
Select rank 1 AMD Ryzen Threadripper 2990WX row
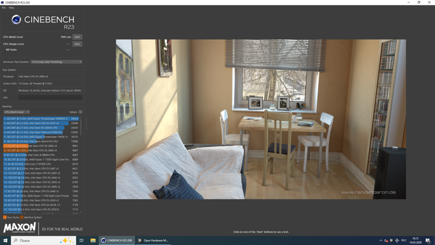point(41,119)
